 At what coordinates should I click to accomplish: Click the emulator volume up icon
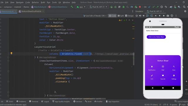click(x=140, y=16)
